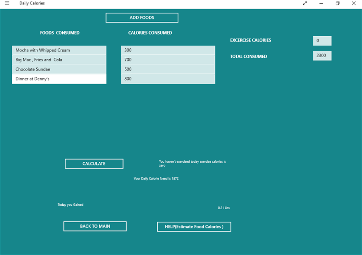
Task: Select 'Dinner at Denny's' food entry
Action: point(59,78)
